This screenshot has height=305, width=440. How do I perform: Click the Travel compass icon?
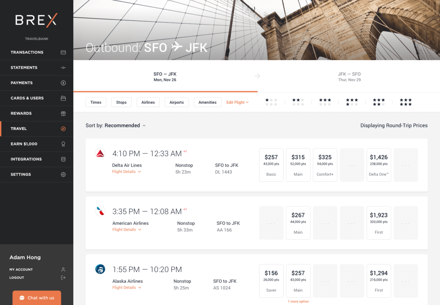[63, 129]
